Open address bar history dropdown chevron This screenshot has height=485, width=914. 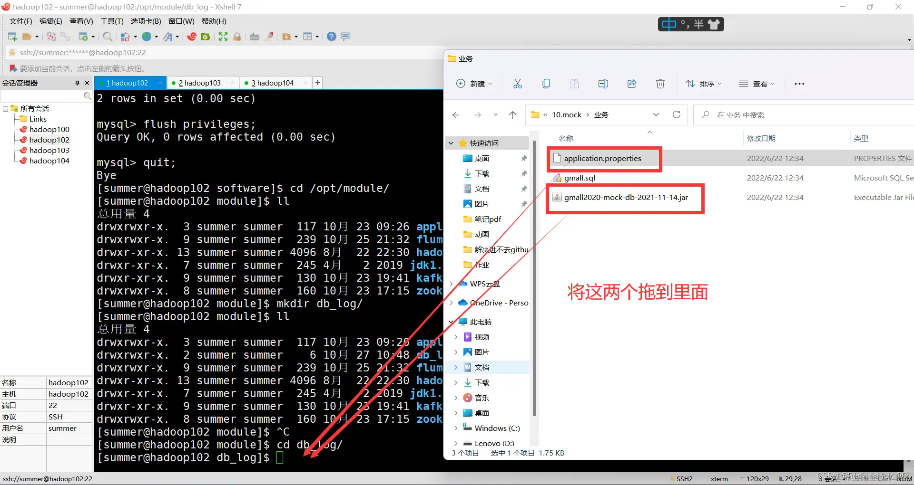pos(656,114)
